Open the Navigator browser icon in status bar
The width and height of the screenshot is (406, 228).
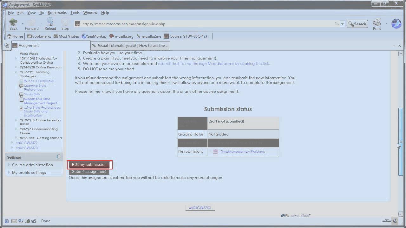point(7,221)
